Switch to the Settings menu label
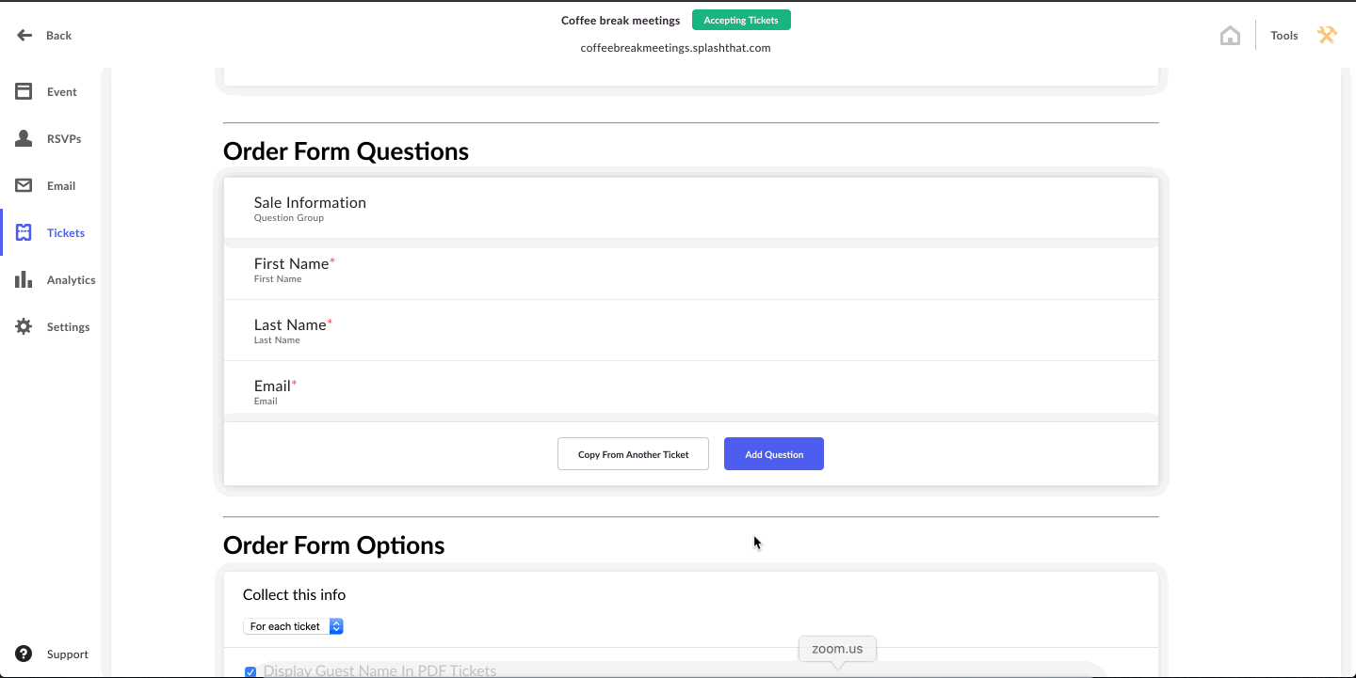Image resolution: width=1356 pixels, height=678 pixels. (x=69, y=327)
